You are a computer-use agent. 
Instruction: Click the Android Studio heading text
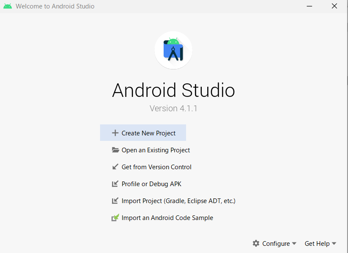pyautogui.click(x=173, y=90)
